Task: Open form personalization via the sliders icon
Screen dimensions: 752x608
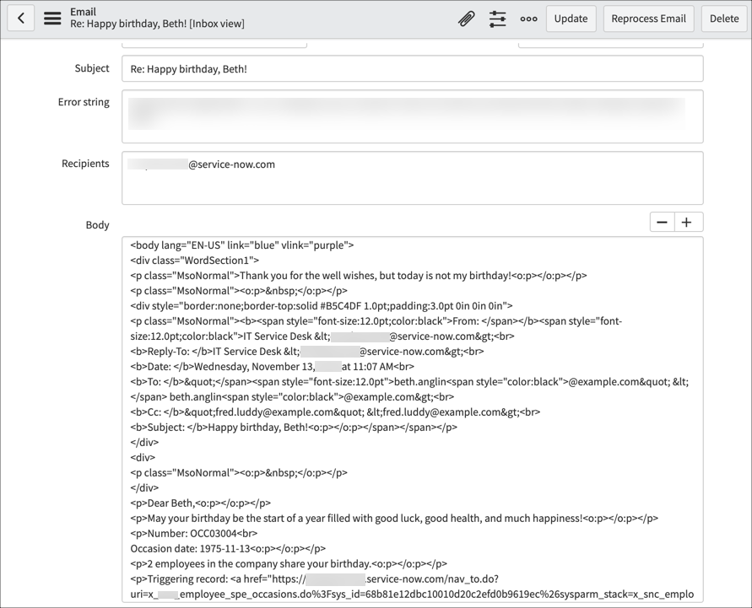Action: coord(497,18)
